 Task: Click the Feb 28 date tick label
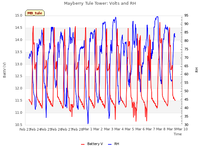pos(78,129)
